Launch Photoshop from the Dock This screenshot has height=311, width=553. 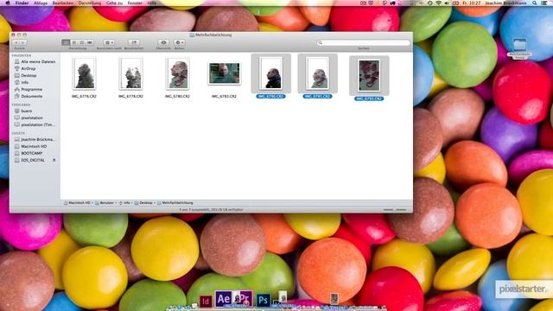pyautogui.click(x=263, y=301)
